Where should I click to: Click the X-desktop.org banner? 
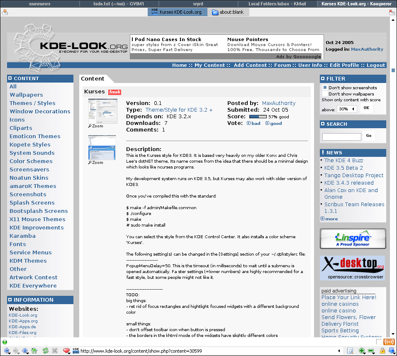pos(353,268)
